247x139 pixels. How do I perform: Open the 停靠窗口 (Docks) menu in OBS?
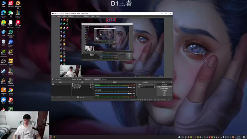pos(71,16)
